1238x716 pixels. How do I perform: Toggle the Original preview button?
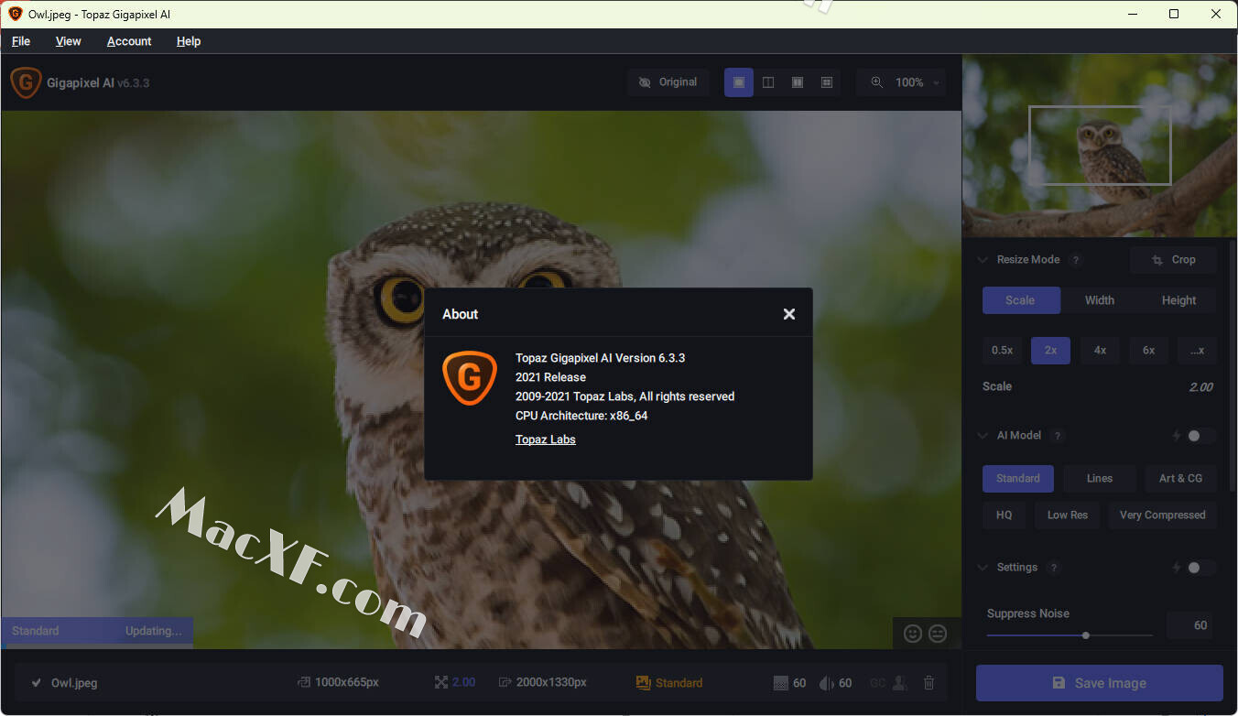coord(668,82)
